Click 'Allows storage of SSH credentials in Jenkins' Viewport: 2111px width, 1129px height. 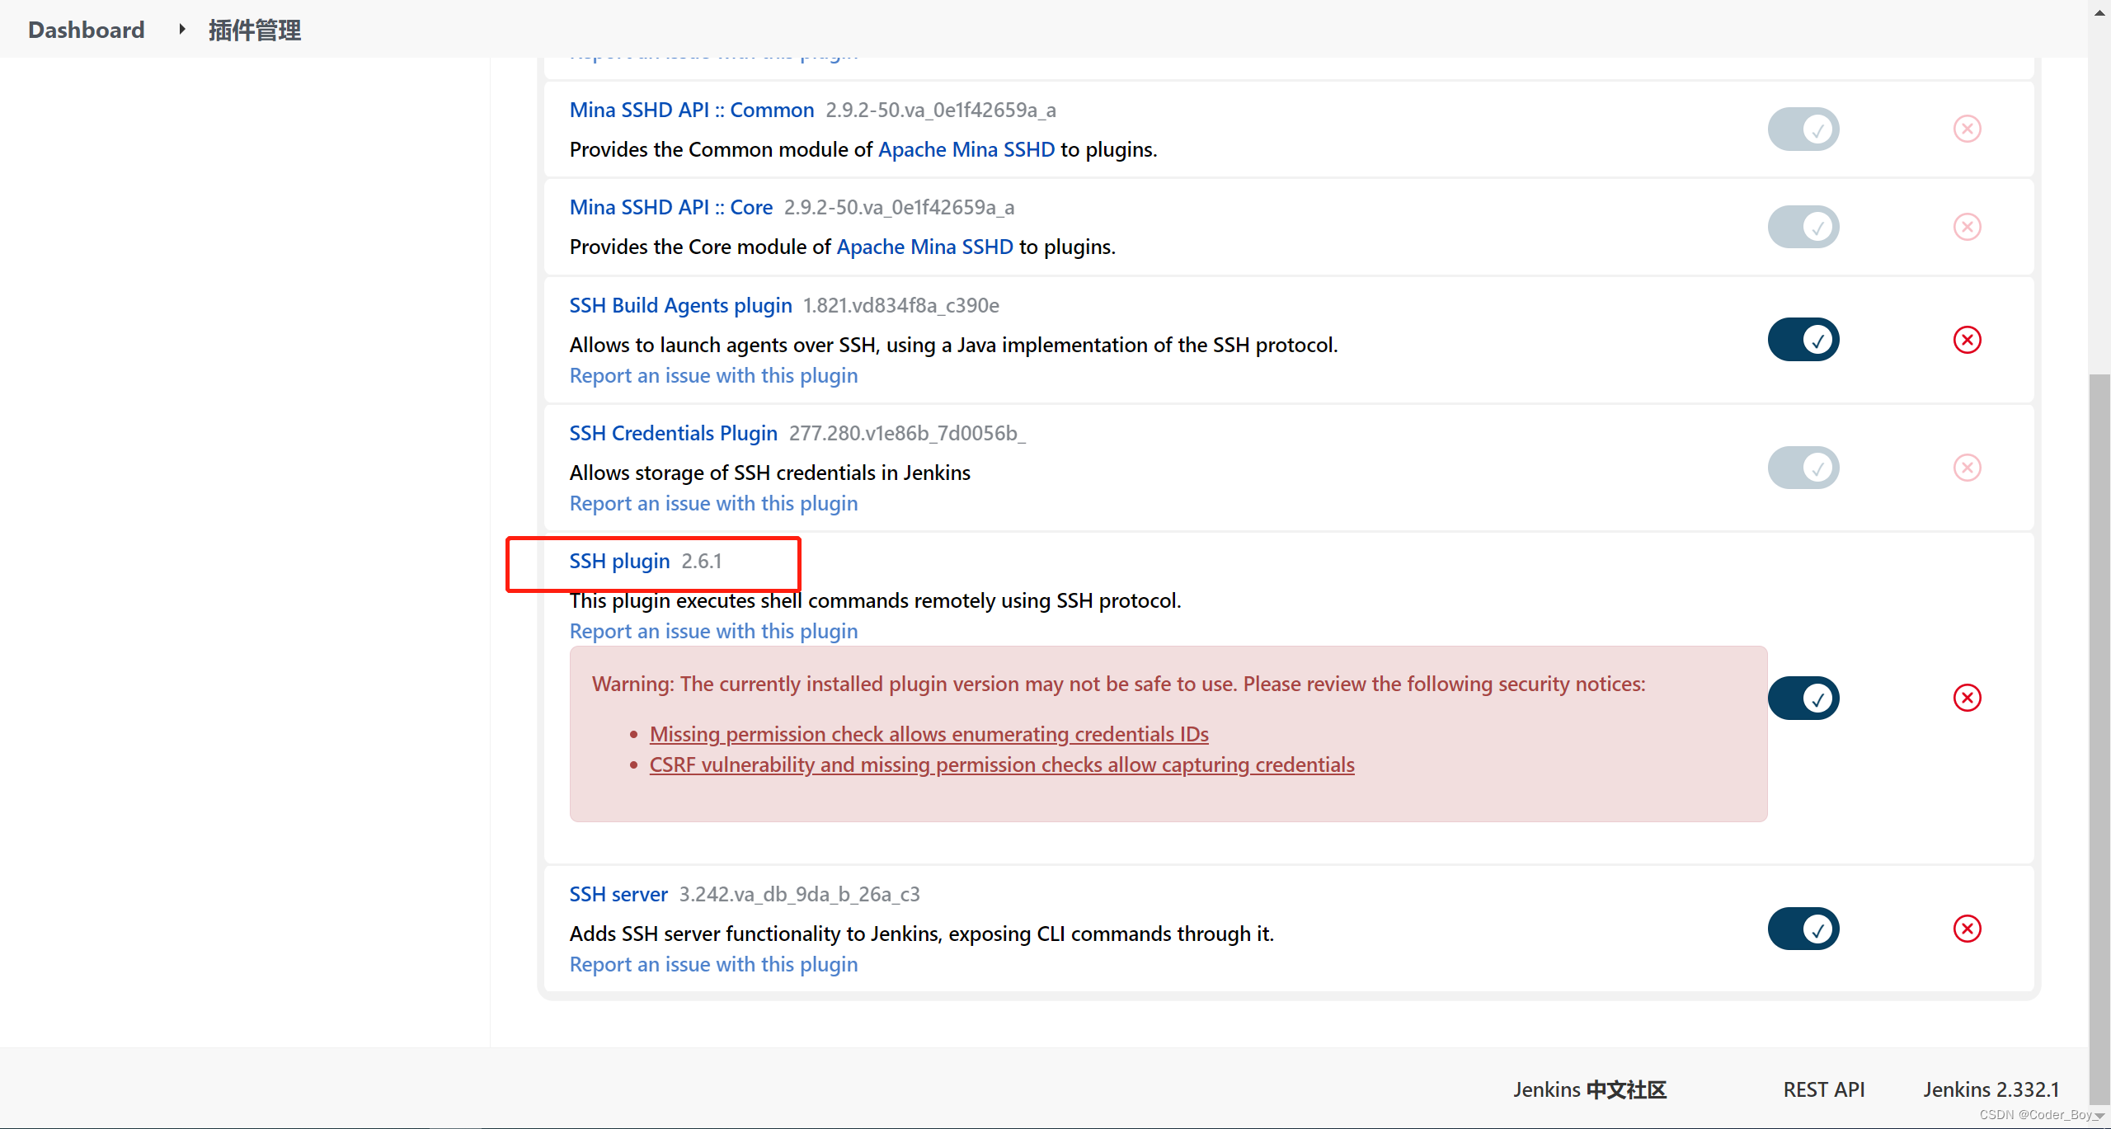coord(769,473)
